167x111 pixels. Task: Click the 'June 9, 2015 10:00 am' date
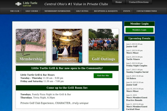pos(135,76)
